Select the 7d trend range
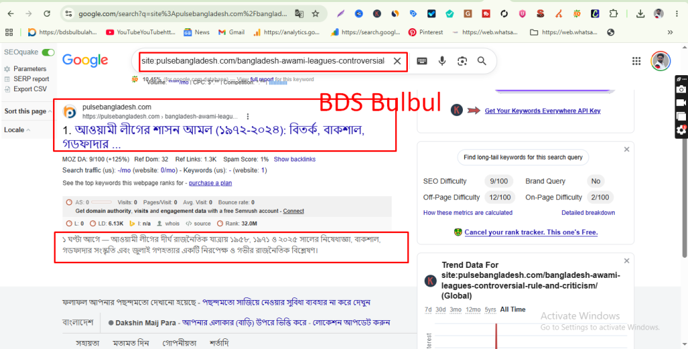688x349 pixels. pyautogui.click(x=428, y=309)
